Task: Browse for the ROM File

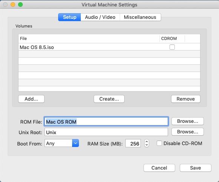Action: click(x=187, y=121)
